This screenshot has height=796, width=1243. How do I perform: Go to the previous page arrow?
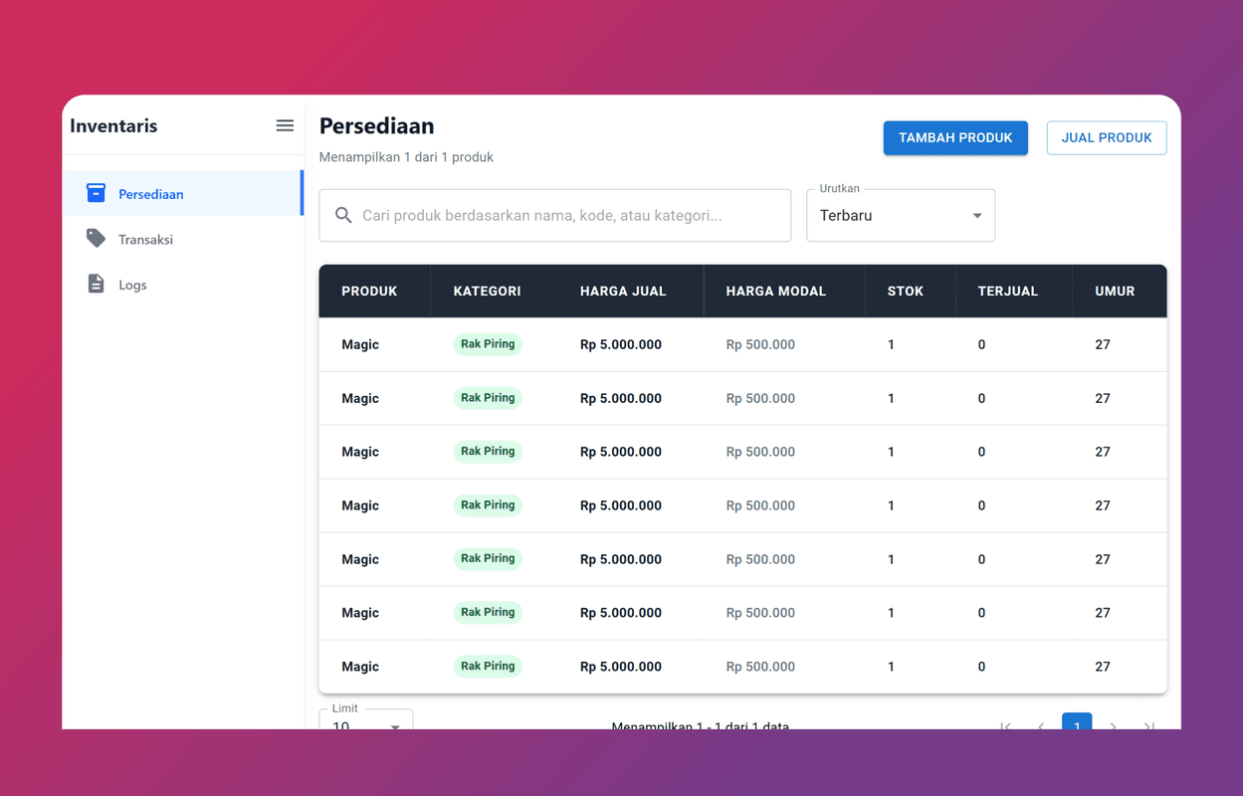pyautogui.click(x=1041, y=725)
